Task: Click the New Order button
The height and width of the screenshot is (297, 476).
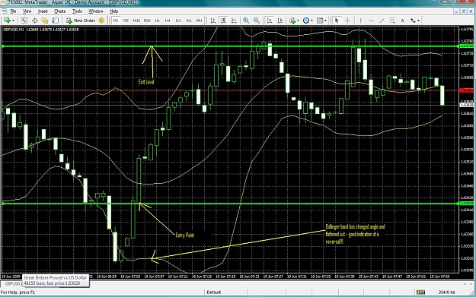Action: click(x=81, y=21)
